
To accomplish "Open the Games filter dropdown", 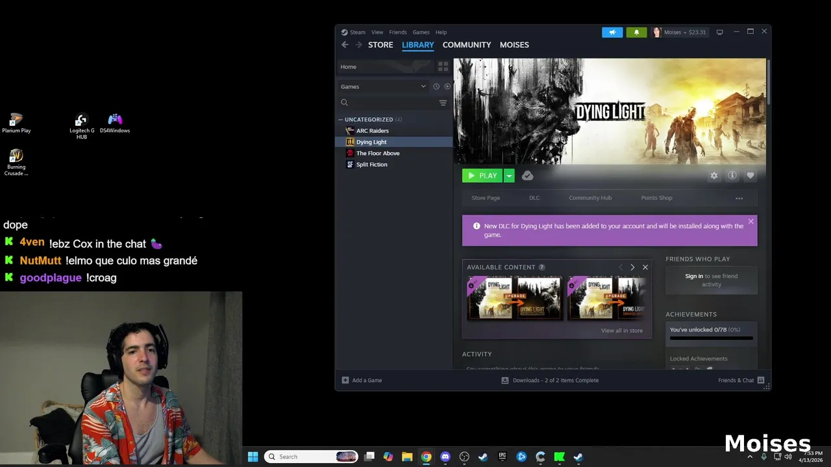I will click(383, 86).
